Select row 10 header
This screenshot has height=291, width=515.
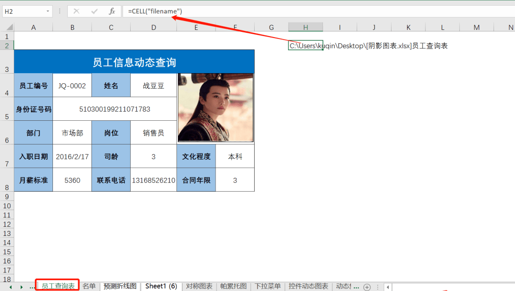[7, 206]
